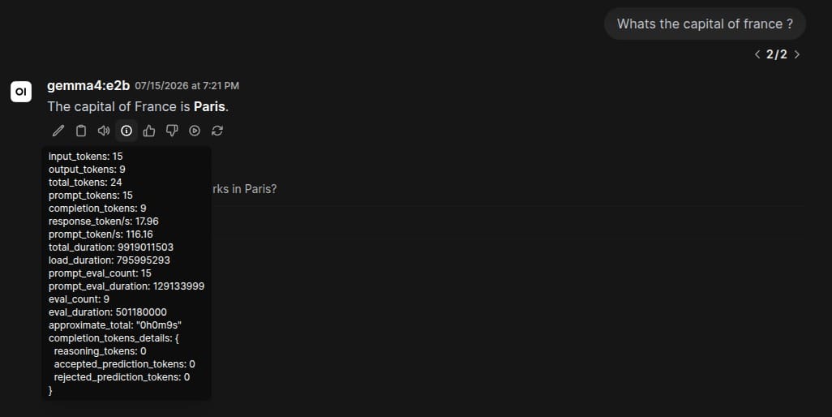832x417 pixels.
Task: Select the completion_tokens_details line
Action: (x=114, y=338)
